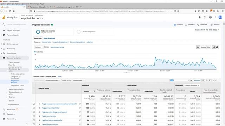Tick checkbox for /tag/livre-finance-personnelle/ row
This screenshot has width=225, height=126.
(x=34, y=120)
